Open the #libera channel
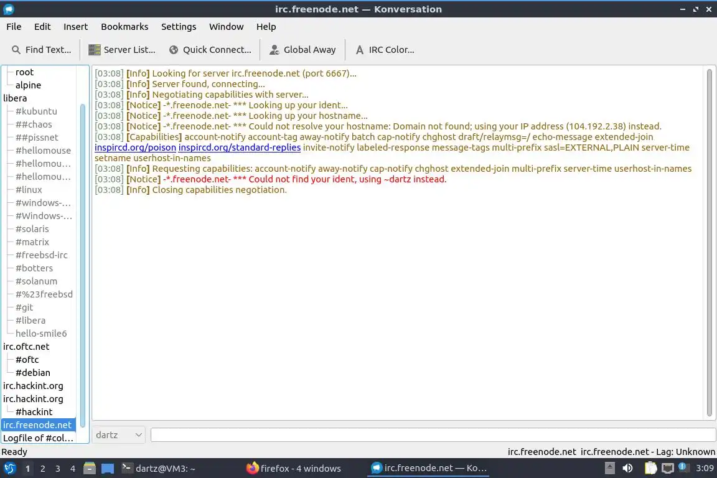Screen dimensions: 717x478 30,321
